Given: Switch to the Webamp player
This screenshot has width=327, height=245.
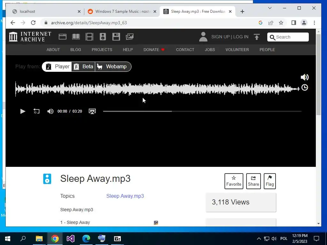Looking at the screenshot, I should click(113, 67).
